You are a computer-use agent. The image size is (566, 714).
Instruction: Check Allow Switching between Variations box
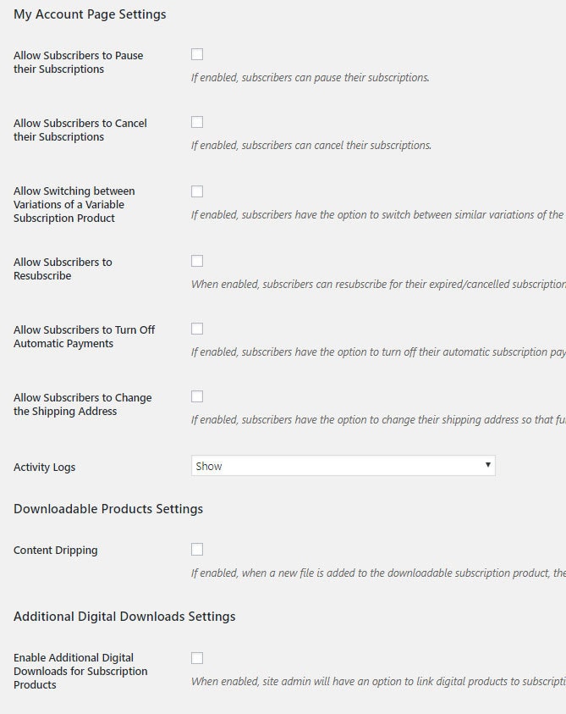point(197,191)
